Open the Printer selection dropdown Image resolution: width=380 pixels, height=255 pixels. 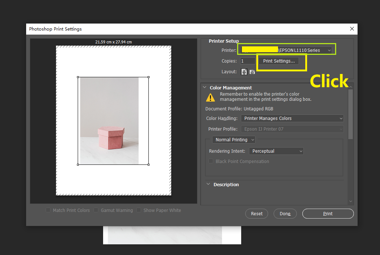287,50
